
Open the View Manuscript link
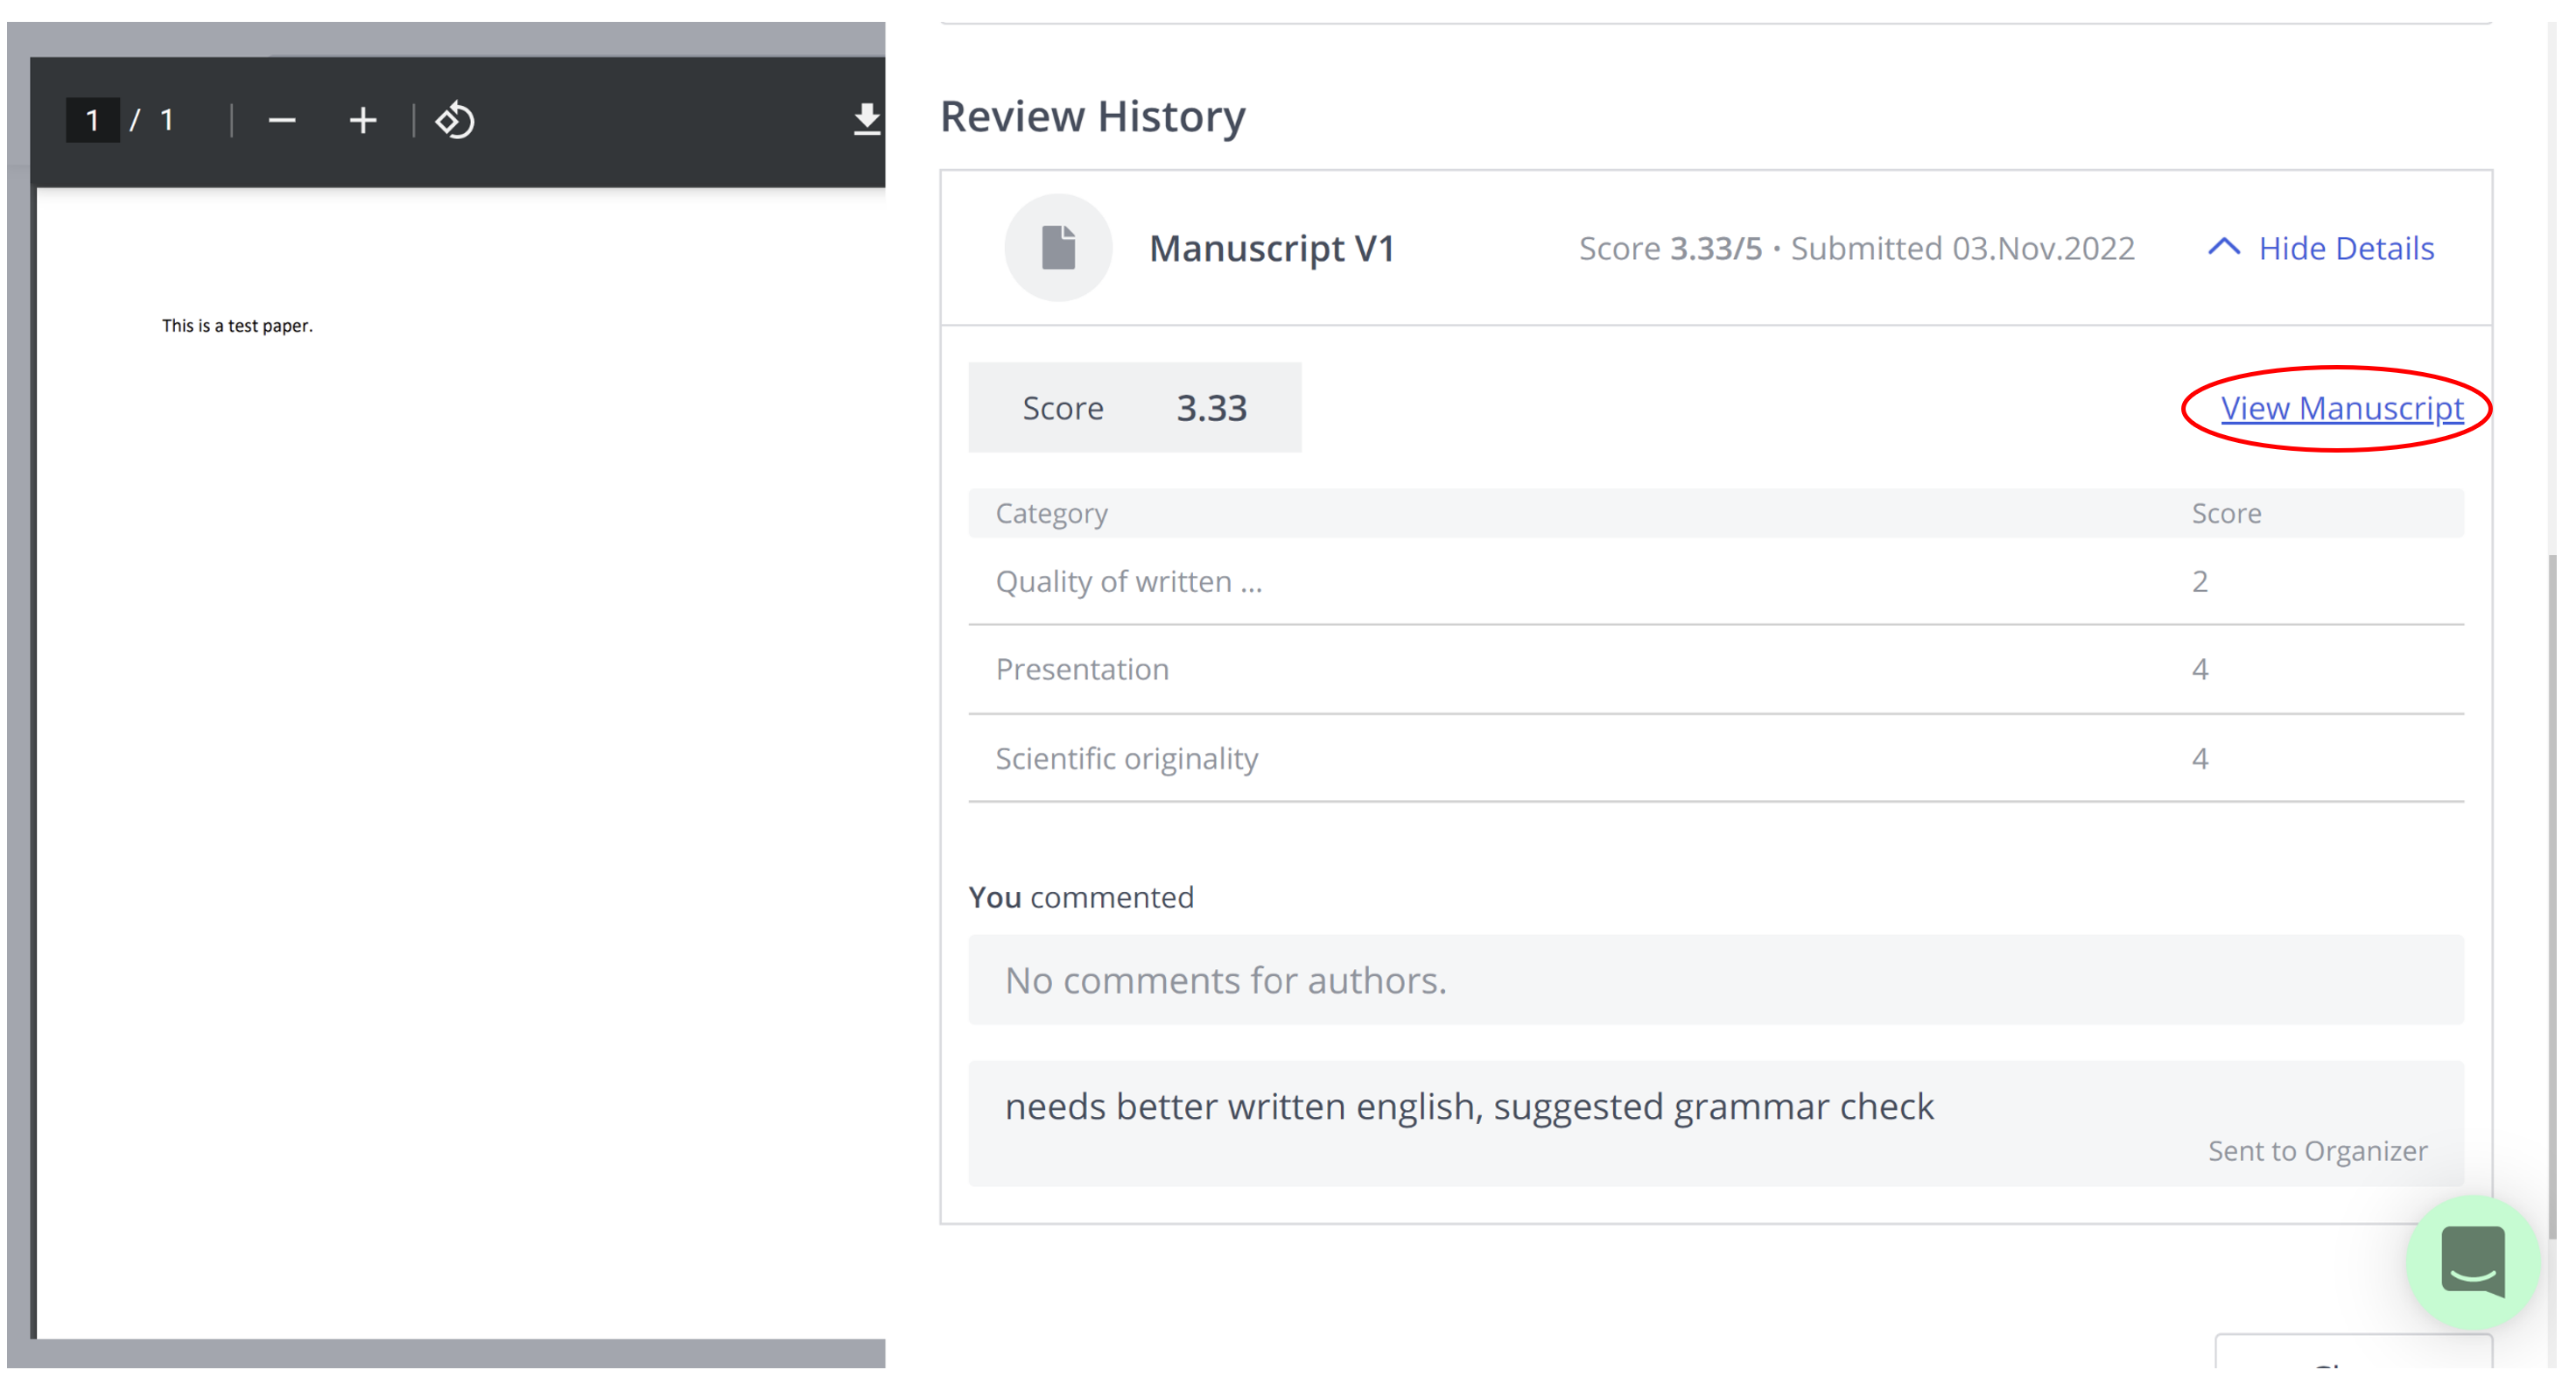2342,408
